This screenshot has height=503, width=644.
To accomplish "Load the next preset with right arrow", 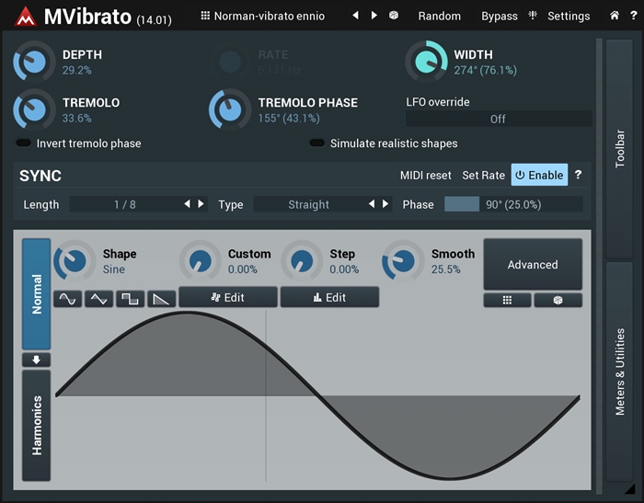I will click(x=374, y=16).
